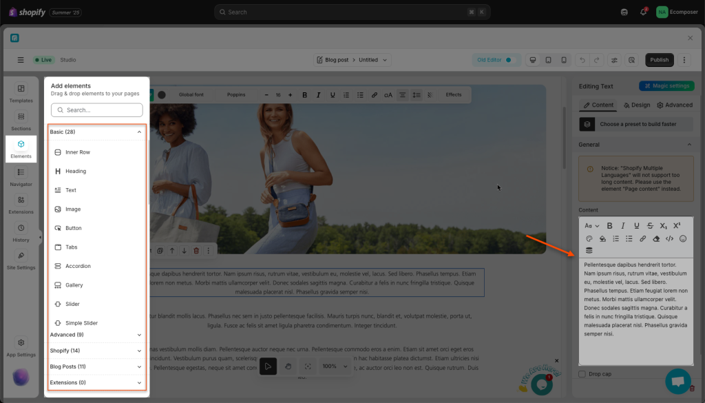Open Shopify notifications bell
The image size is (705, 403).
pyautogui.click(x=644, y=12)
